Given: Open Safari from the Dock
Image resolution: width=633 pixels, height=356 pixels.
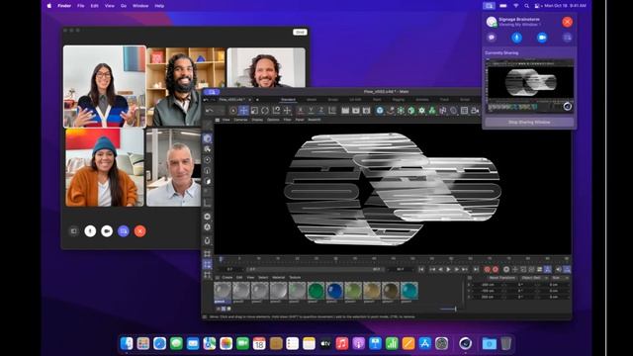Looking at the screenshot, I should point(159,343).
